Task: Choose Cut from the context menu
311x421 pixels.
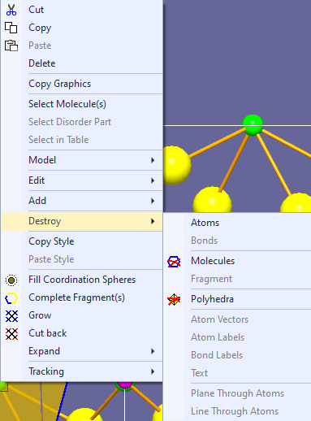Action: click(x=82, y=10)
